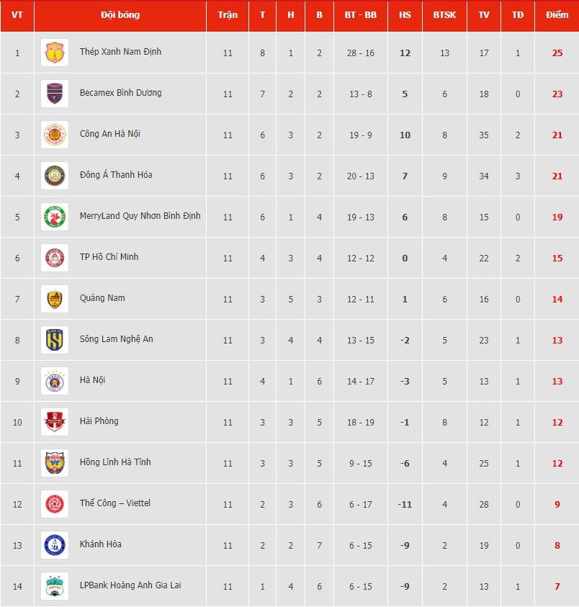Click the Đội bóng column header
This screenshot has width=579, height=607.
[120, 15]
